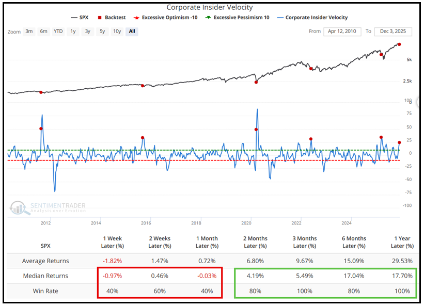424x306 pixels.
Task: Click backtest dot on 2020 SPX low
Action: pyautogui.click(x=256, y=82)
